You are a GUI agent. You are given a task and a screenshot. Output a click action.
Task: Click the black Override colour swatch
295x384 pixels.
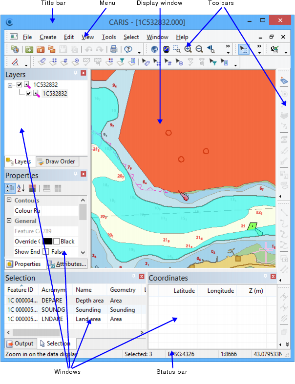click(x=47, y=242)
